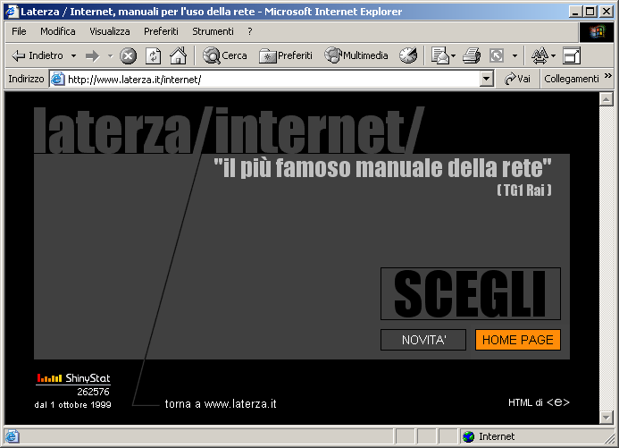Viewport: 619px width, 448px height.
Task: Follow the torna a www.laterza.it link
Action: [x=221, y=404]
